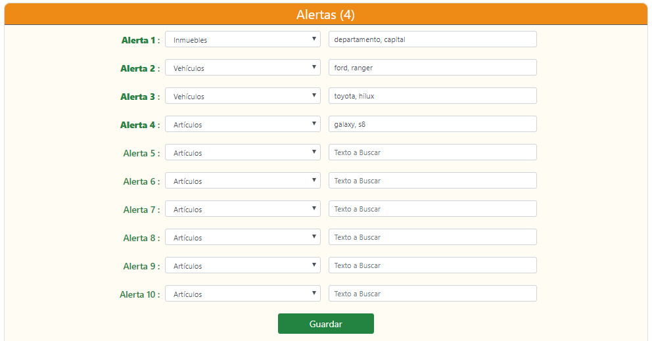Click the Alerta 10 'Texto a Buscar' field
Screen dimensions: 652x341
click(x=432, y=294)
